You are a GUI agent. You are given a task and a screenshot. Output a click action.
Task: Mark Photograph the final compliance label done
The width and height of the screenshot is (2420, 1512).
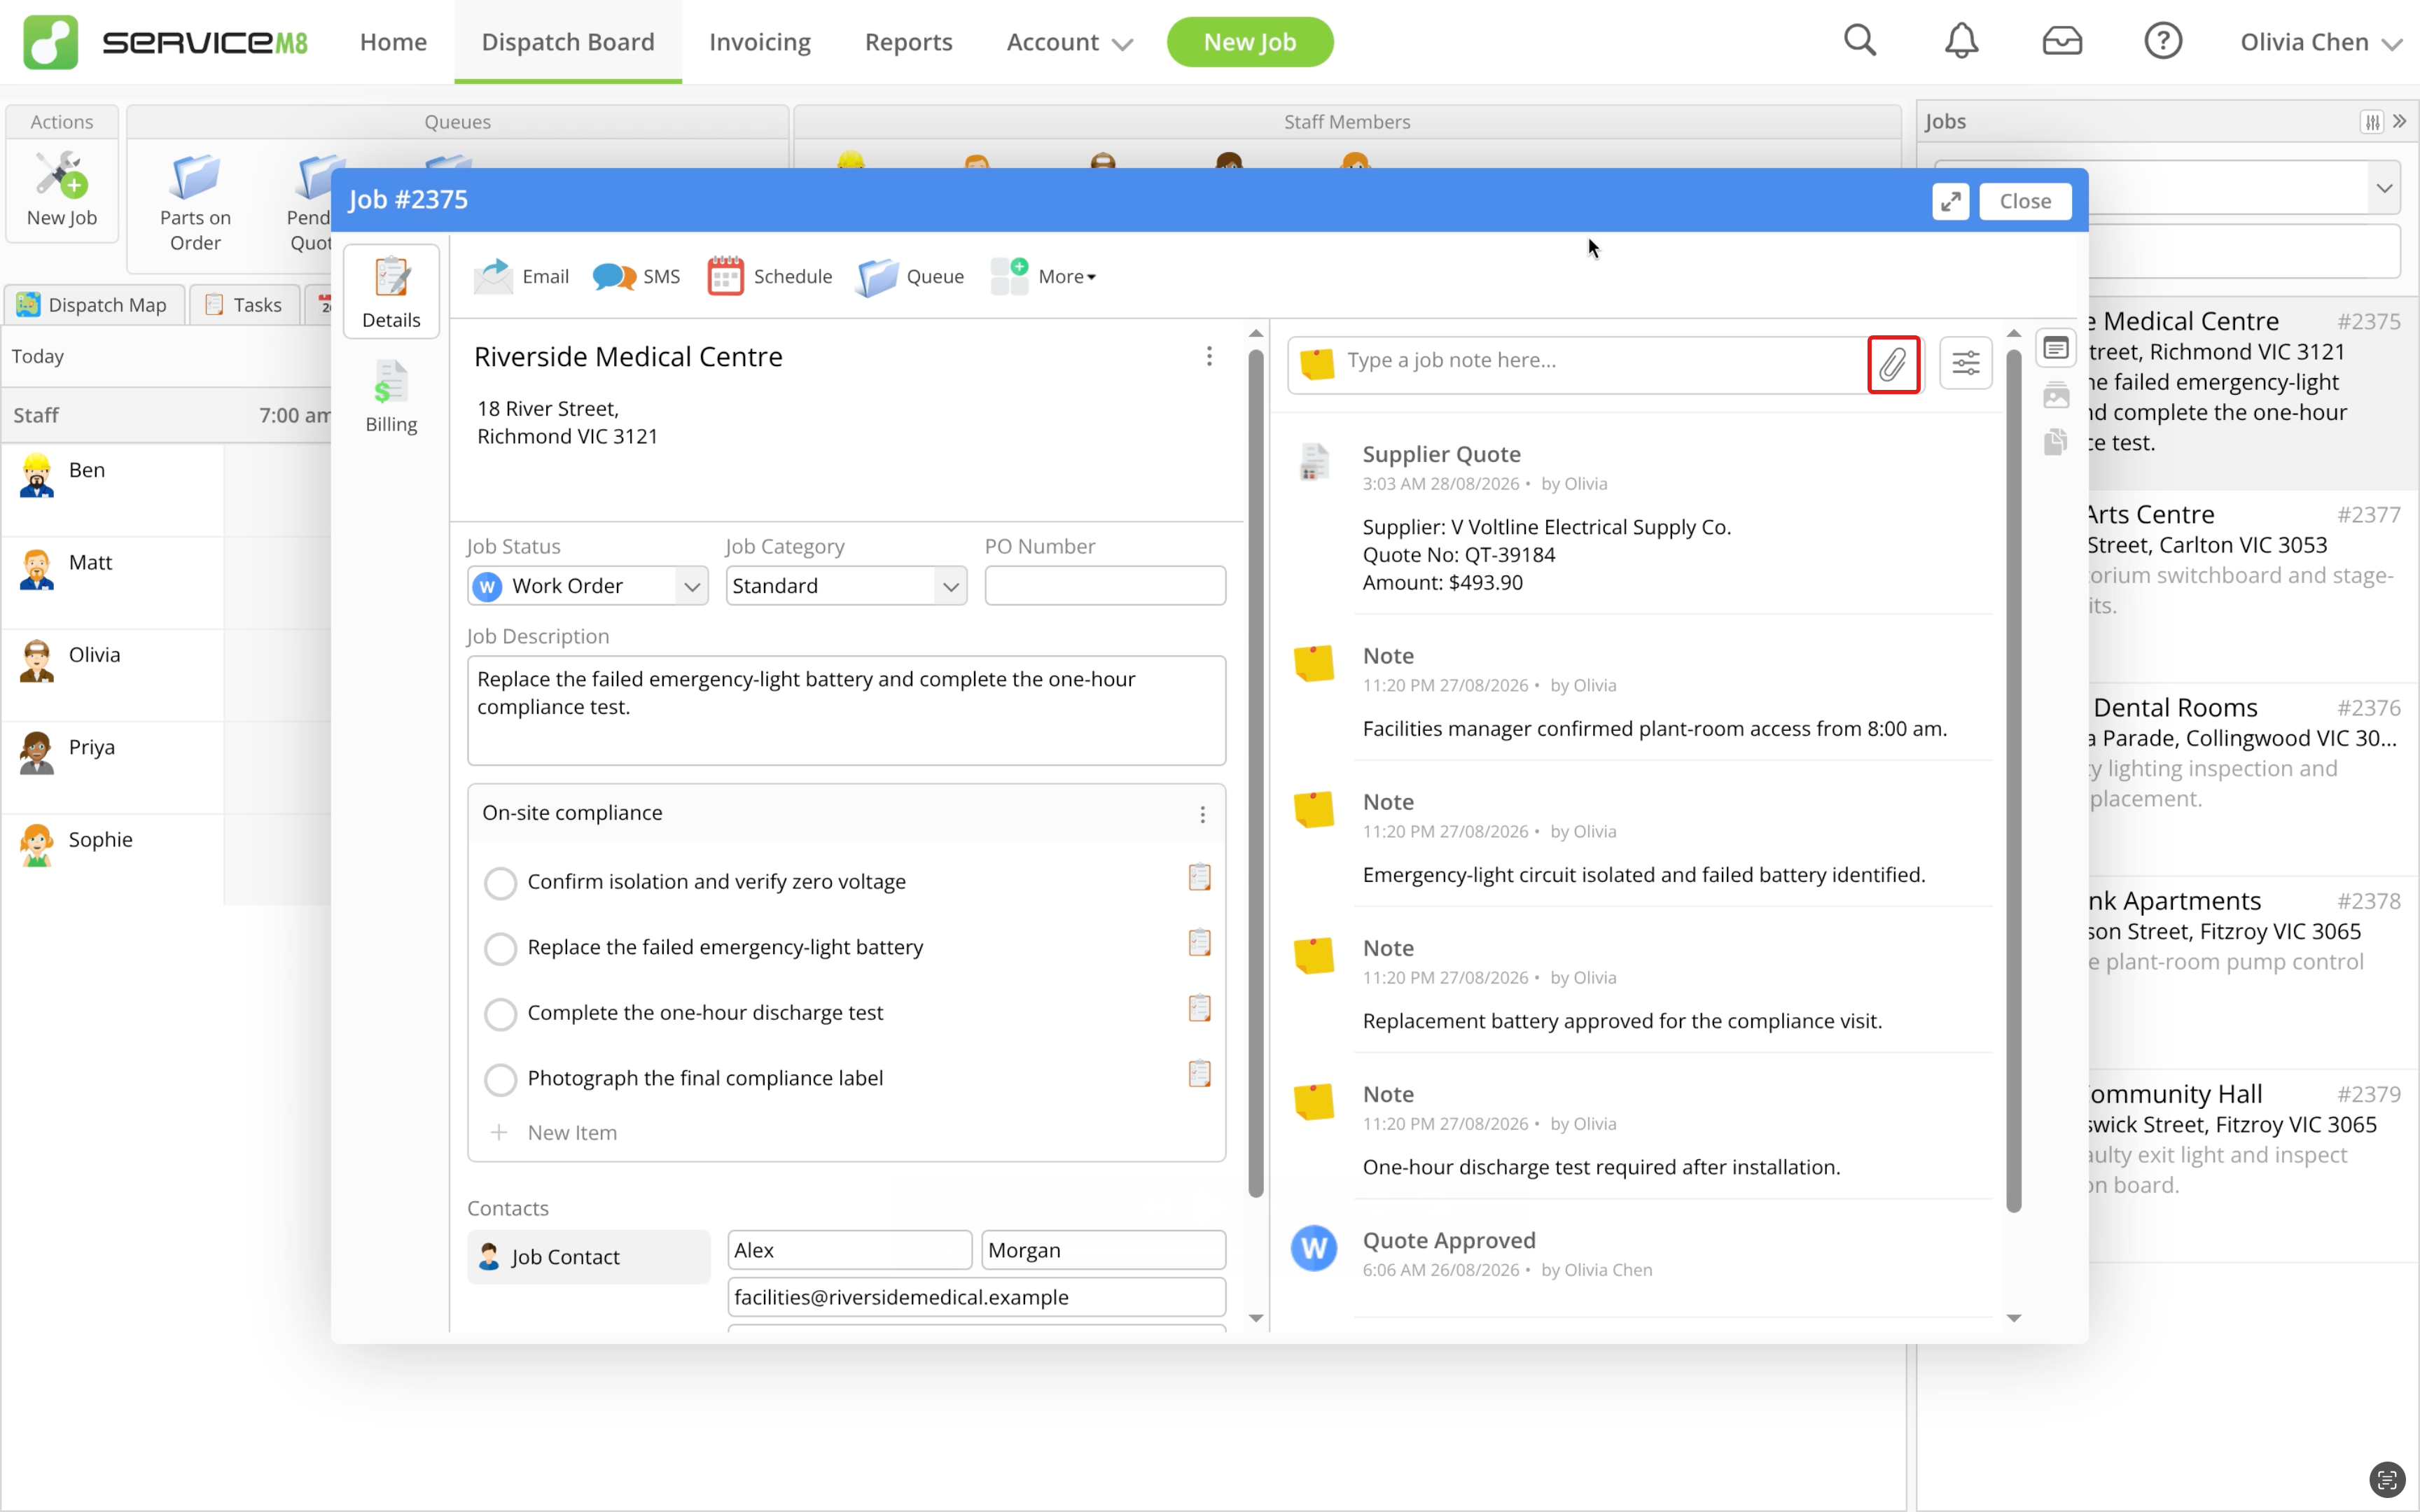(x=500, y=1079)
